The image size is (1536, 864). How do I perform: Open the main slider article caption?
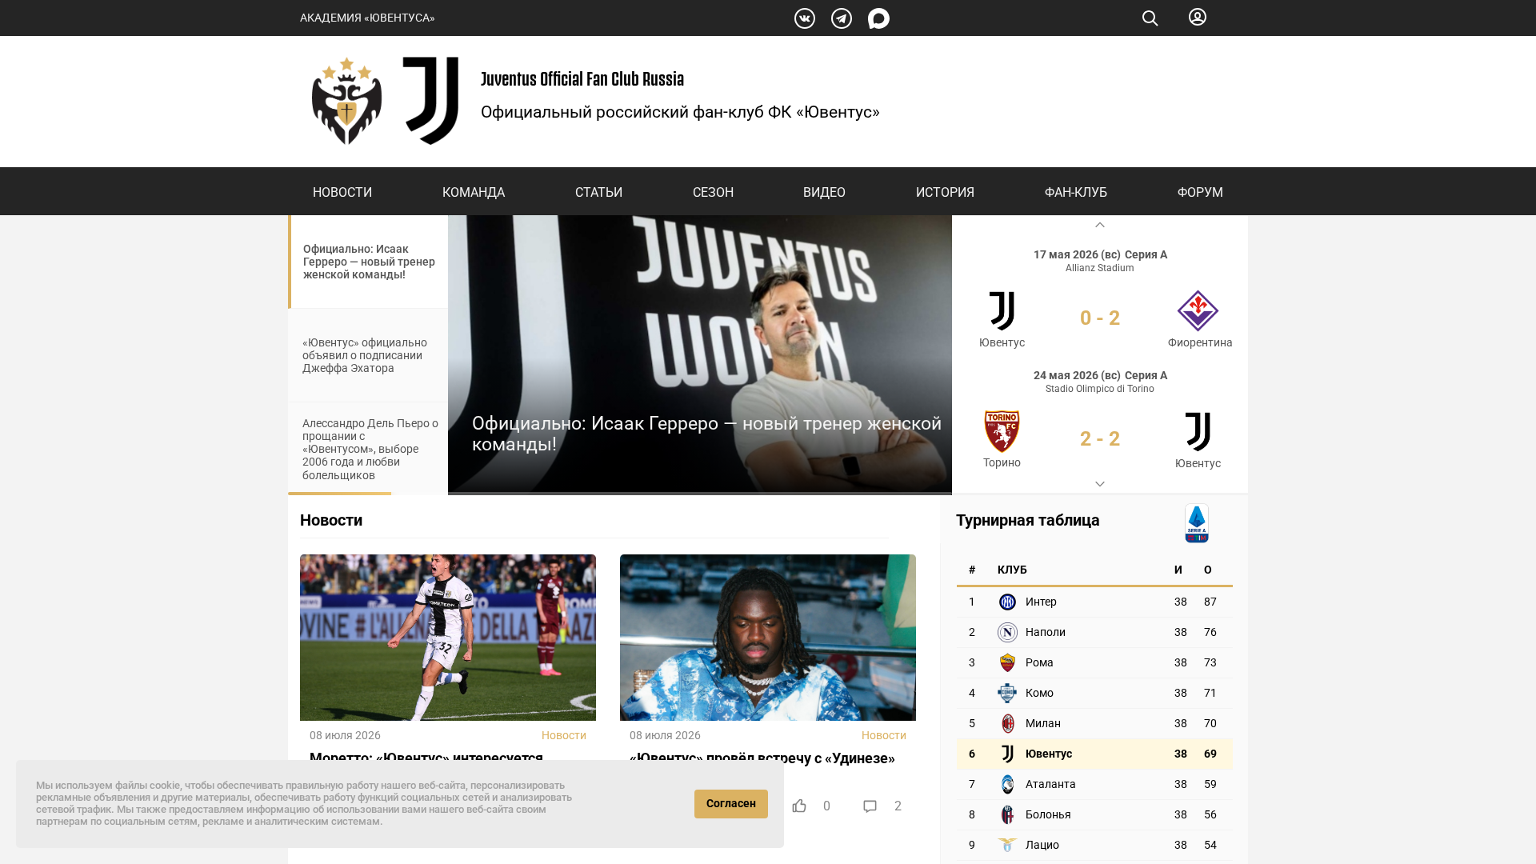click(x=706, y=434)
